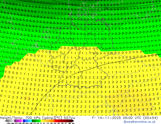
Task: Click the cyan segment of the temperature legend
Action: pos(31,121)
